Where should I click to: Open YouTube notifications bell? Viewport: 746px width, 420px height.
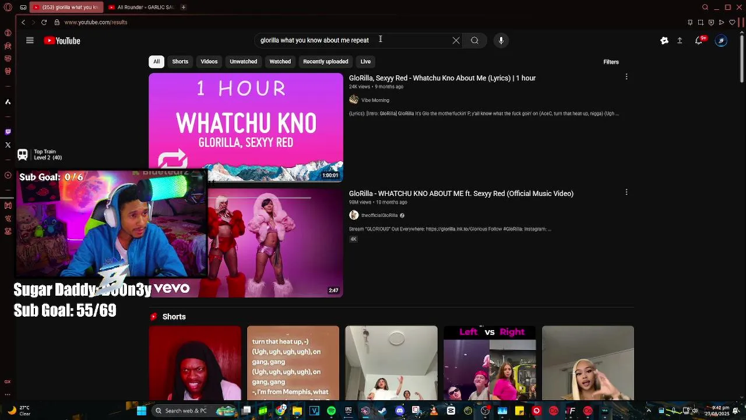coord(699,40)
